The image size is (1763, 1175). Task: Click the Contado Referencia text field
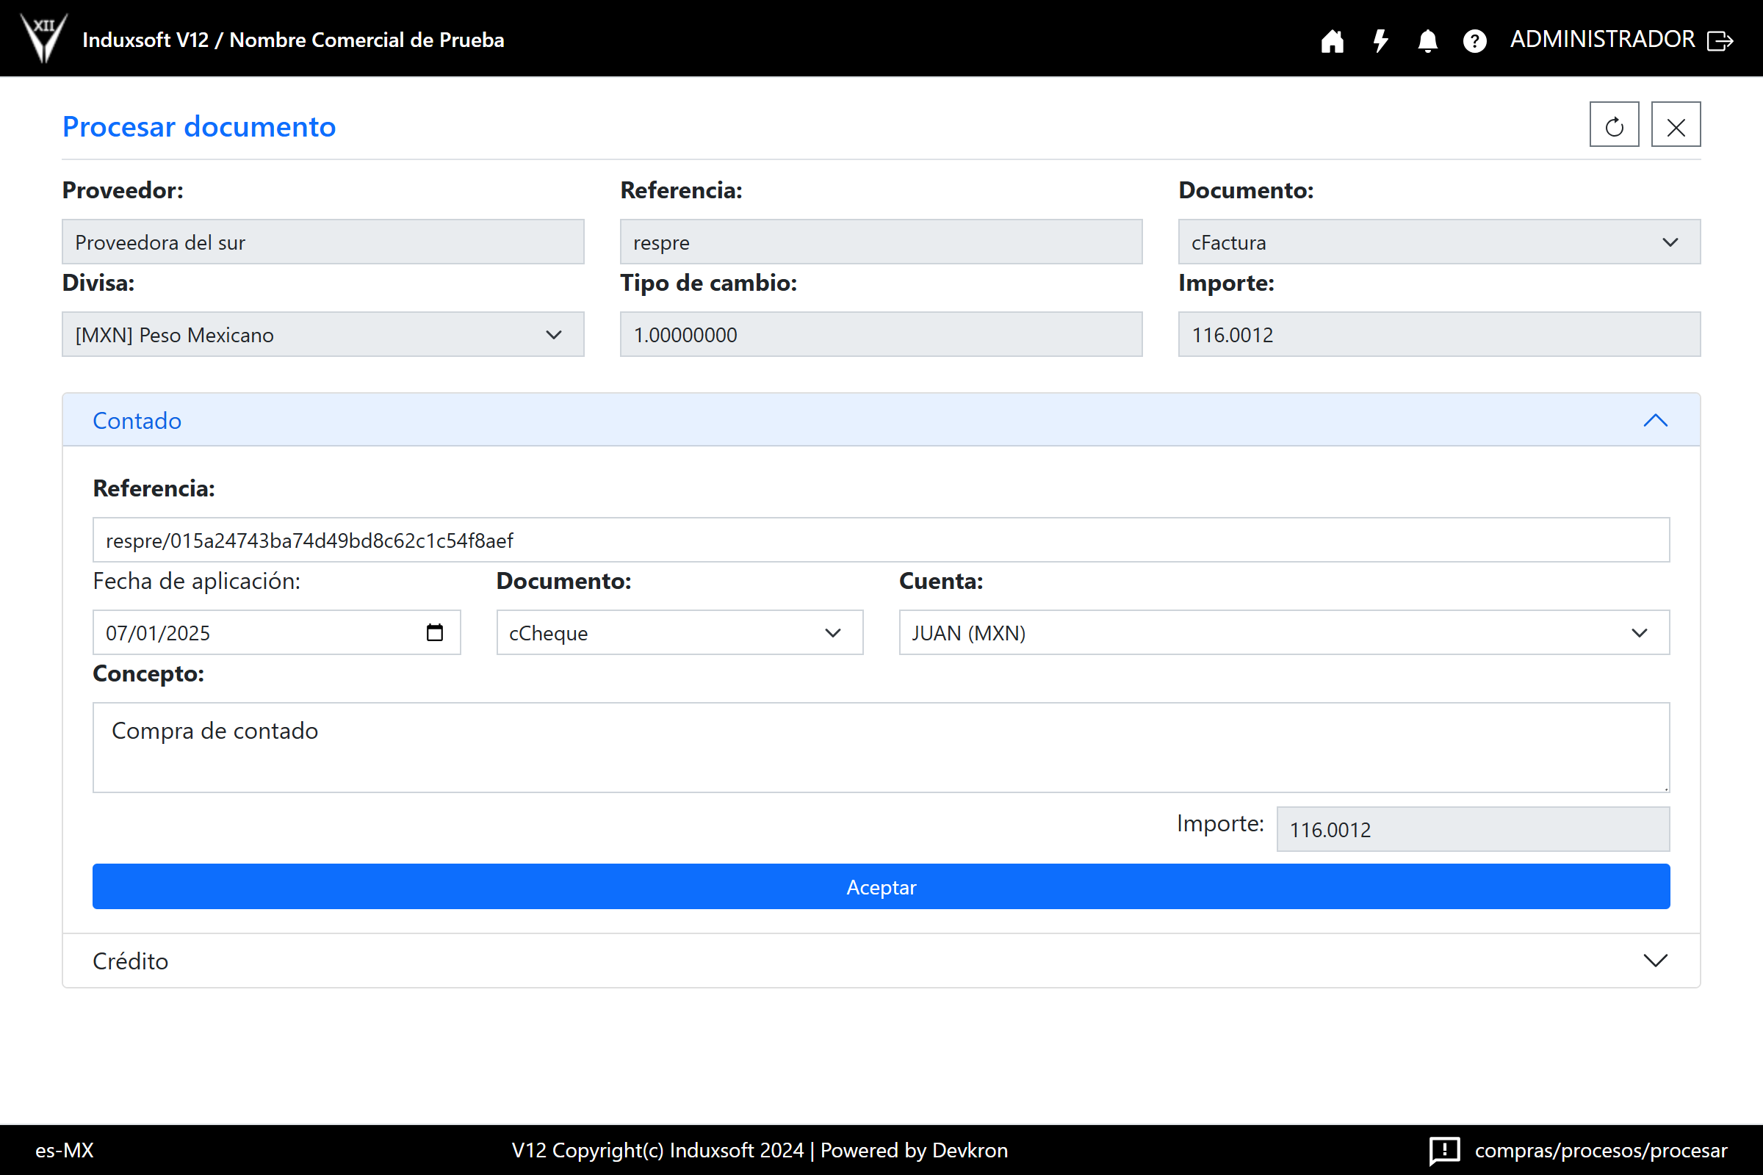881,540
